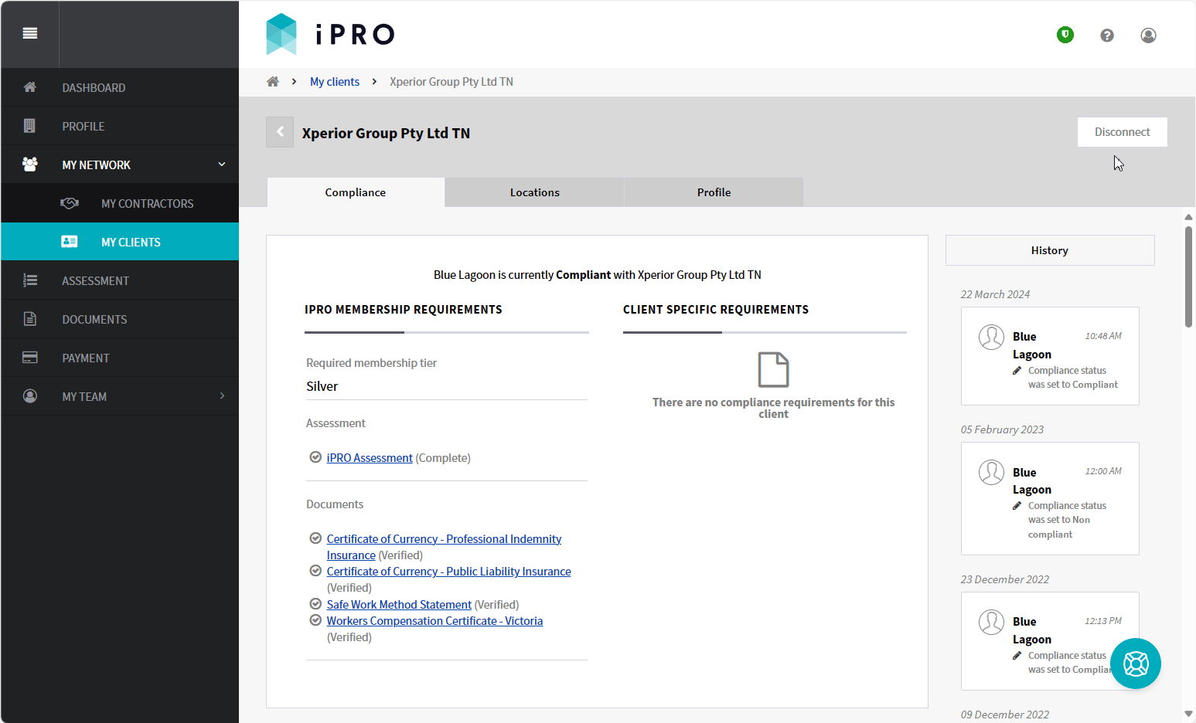The width and height of the screenshot is (1196, 723).
Task: Click the Payment card icon
Action: [x=30, y=358]
